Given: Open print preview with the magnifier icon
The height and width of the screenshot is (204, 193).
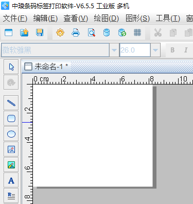Looking at the screenshot, I should coord(92,32).
